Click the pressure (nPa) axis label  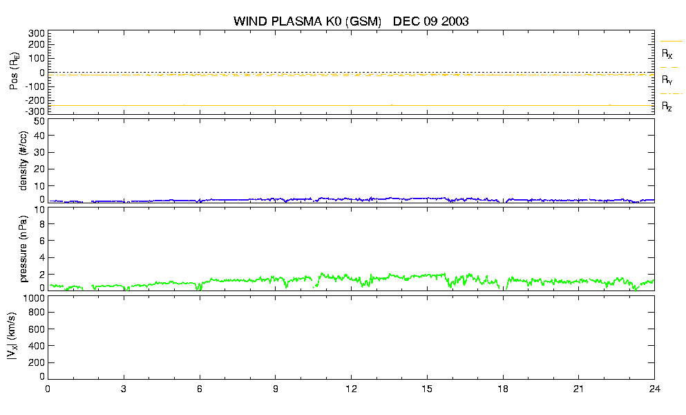point(23,248)
